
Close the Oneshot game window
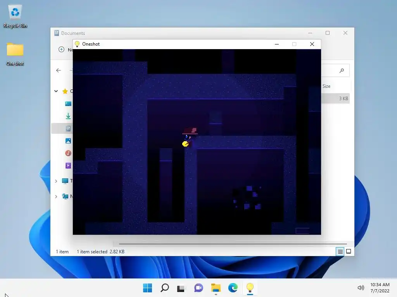pyautogui.click(x=312, y=44)
